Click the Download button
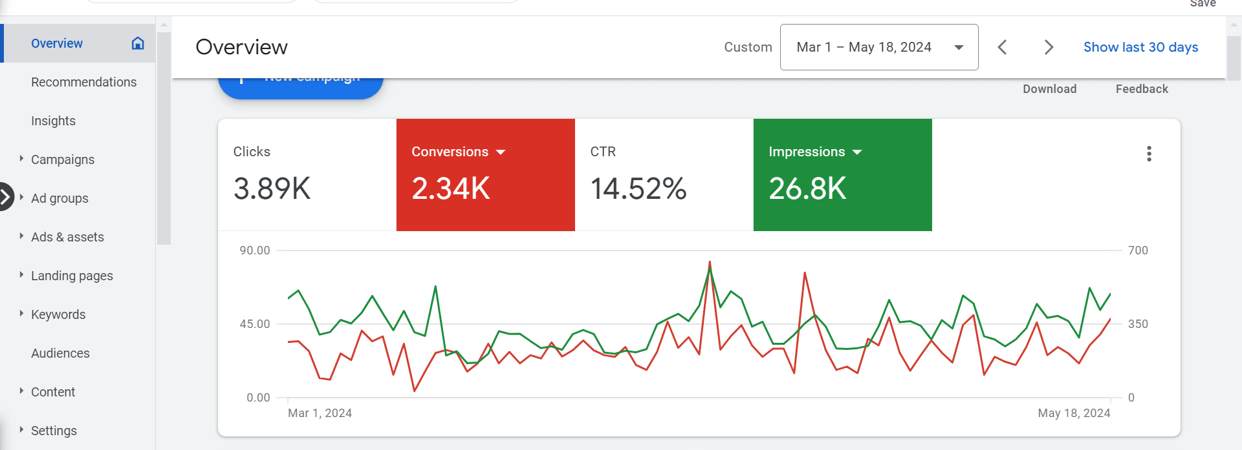This screenshot has height=450, width=1242. 1049,89
